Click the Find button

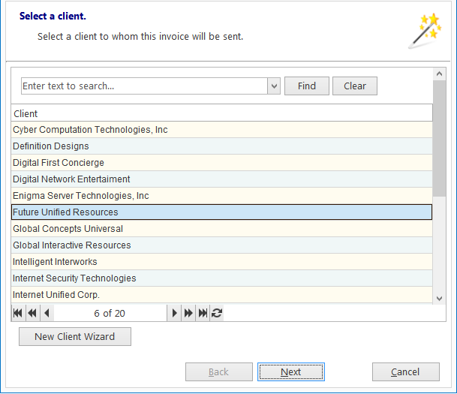[x=307, y=86]
